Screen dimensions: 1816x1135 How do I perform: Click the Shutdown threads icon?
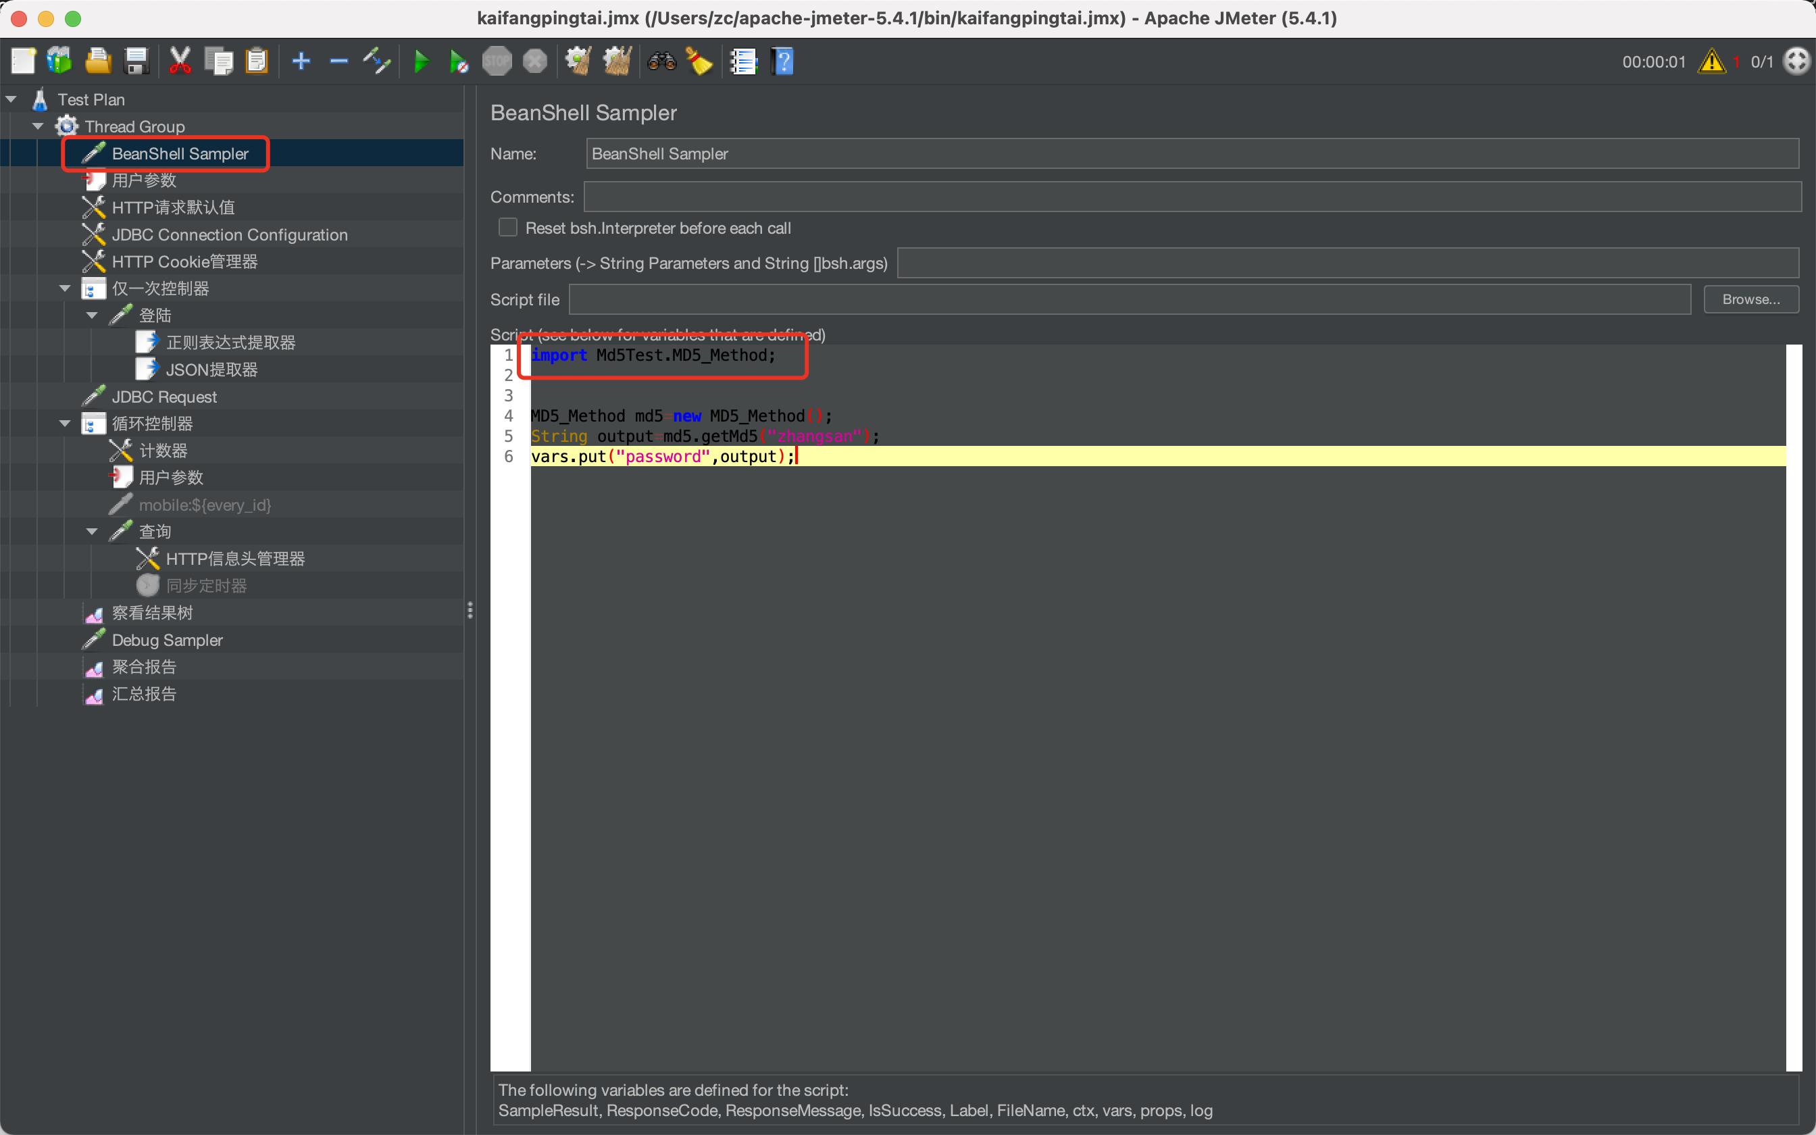tap(535, 61)
